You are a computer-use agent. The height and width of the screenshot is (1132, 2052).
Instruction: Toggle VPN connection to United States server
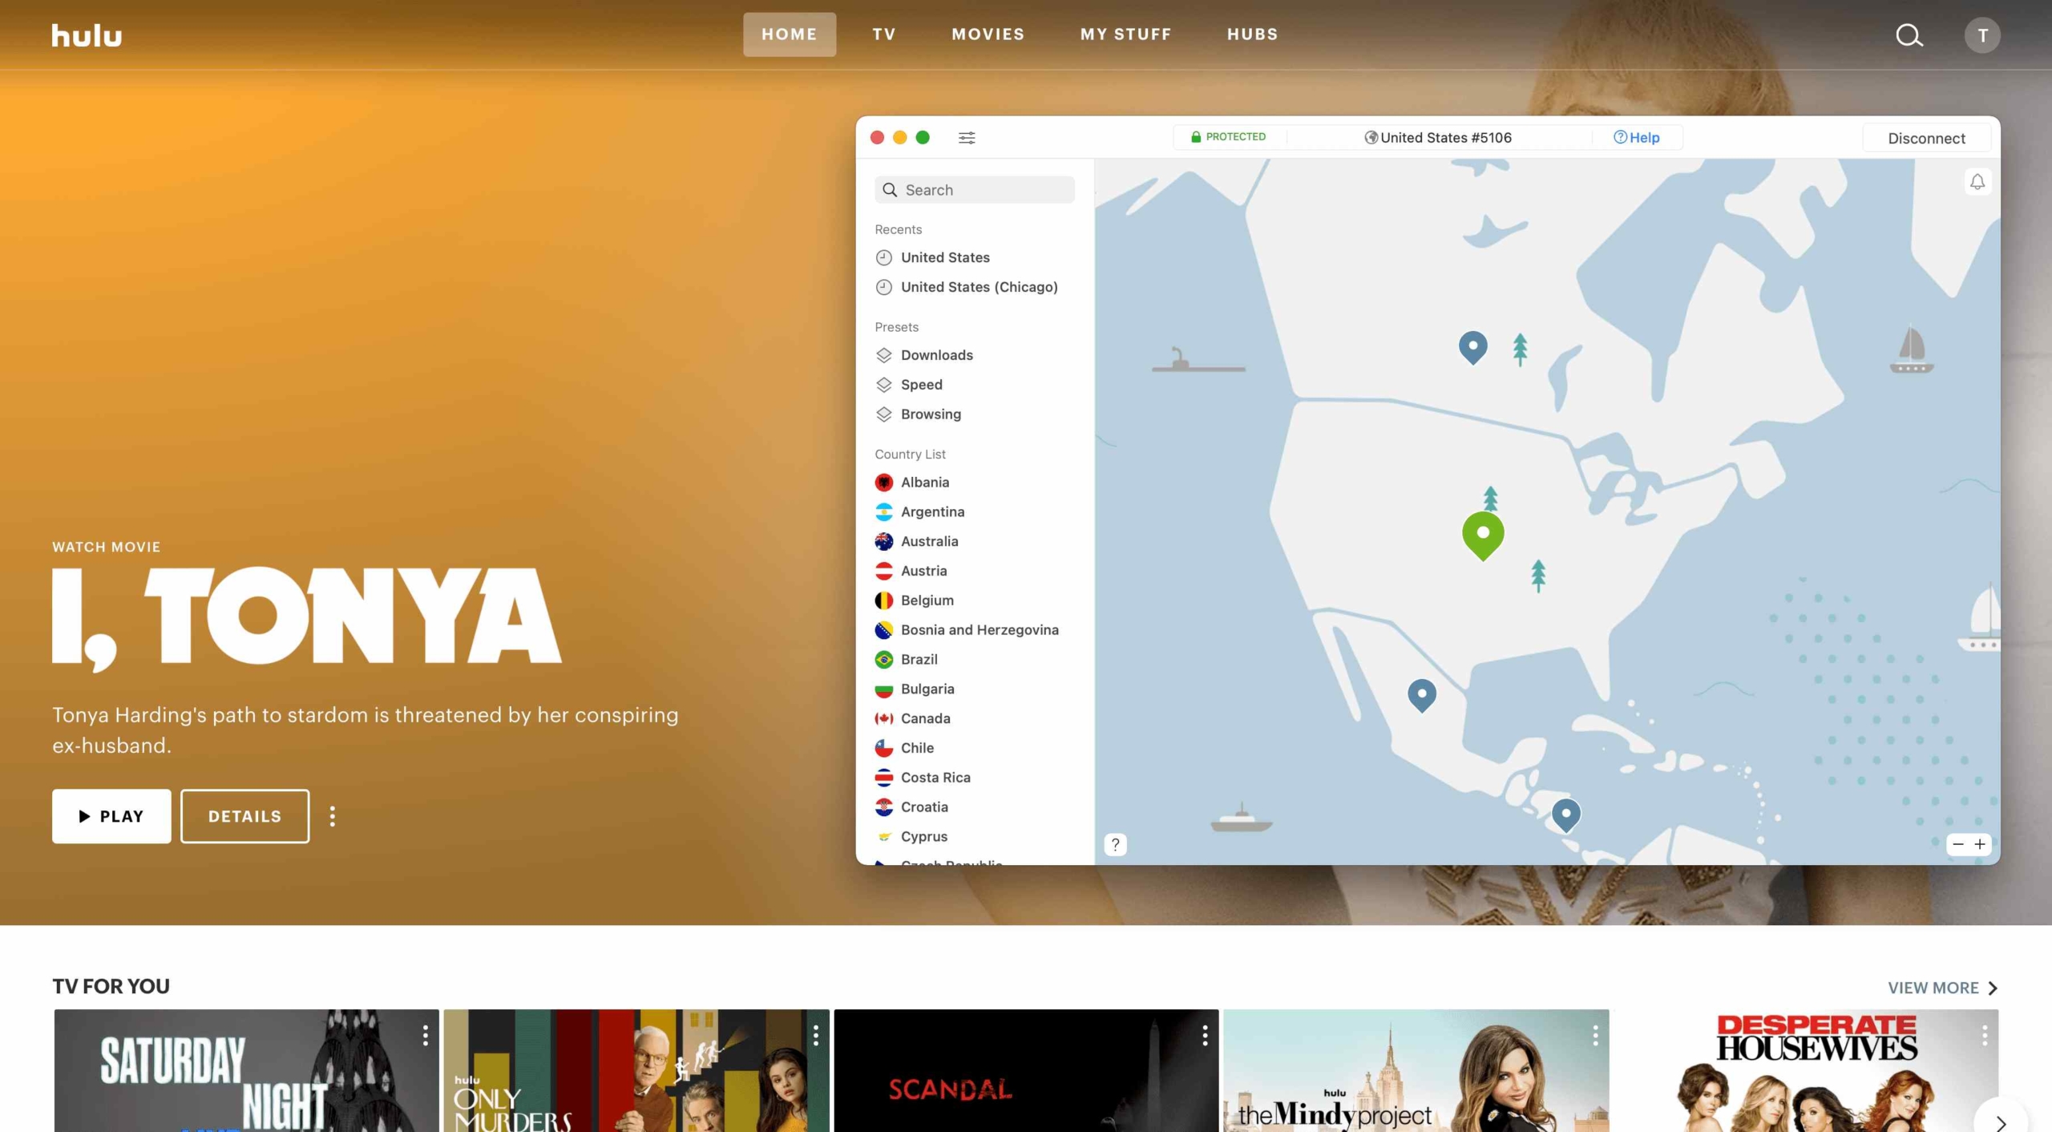point(1927,136)
